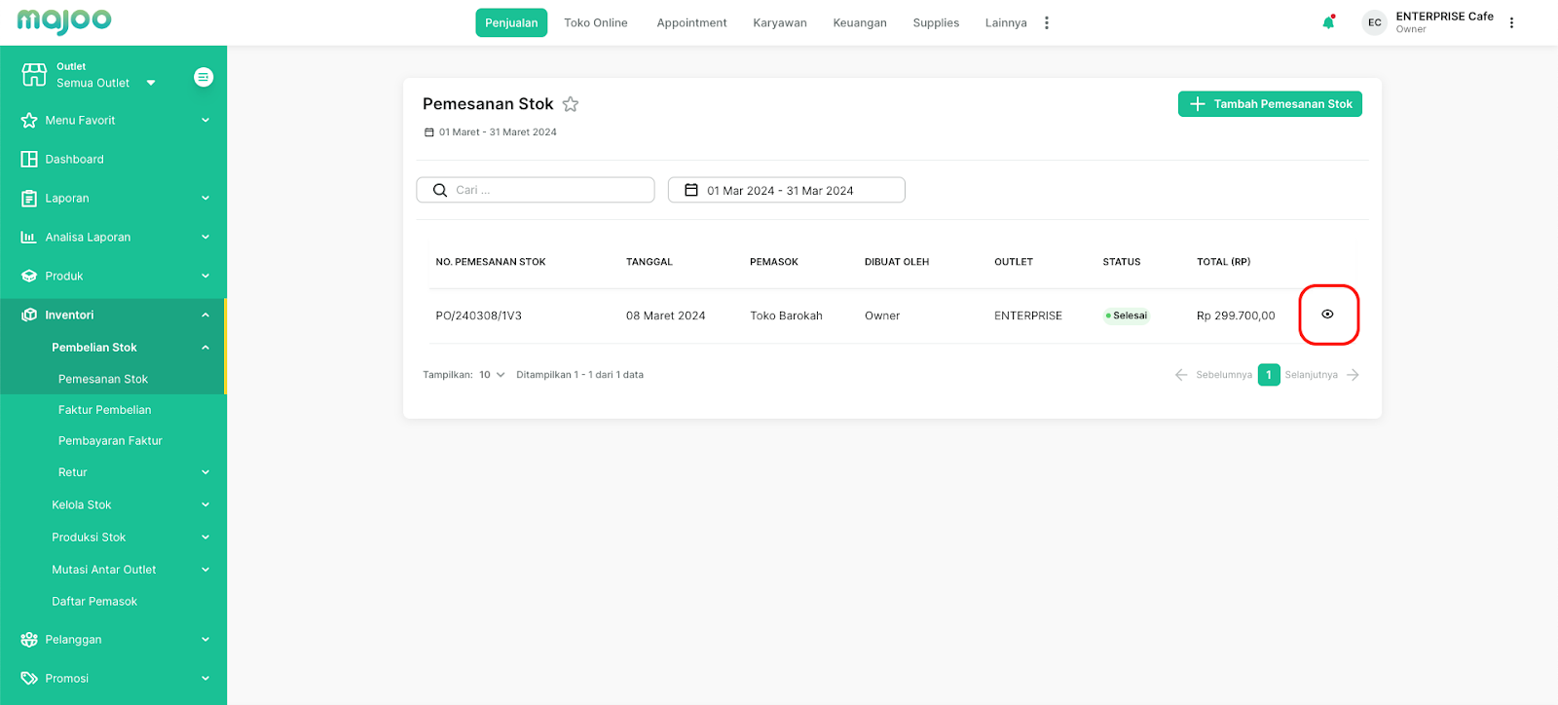The width and height of the screenshot is (1558, 705).
Task: Click the Promosi tag icon
Action: [x=29, y=679]
